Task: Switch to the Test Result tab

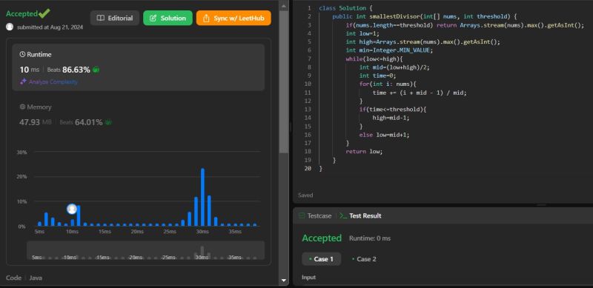Action: coord(360,215)
